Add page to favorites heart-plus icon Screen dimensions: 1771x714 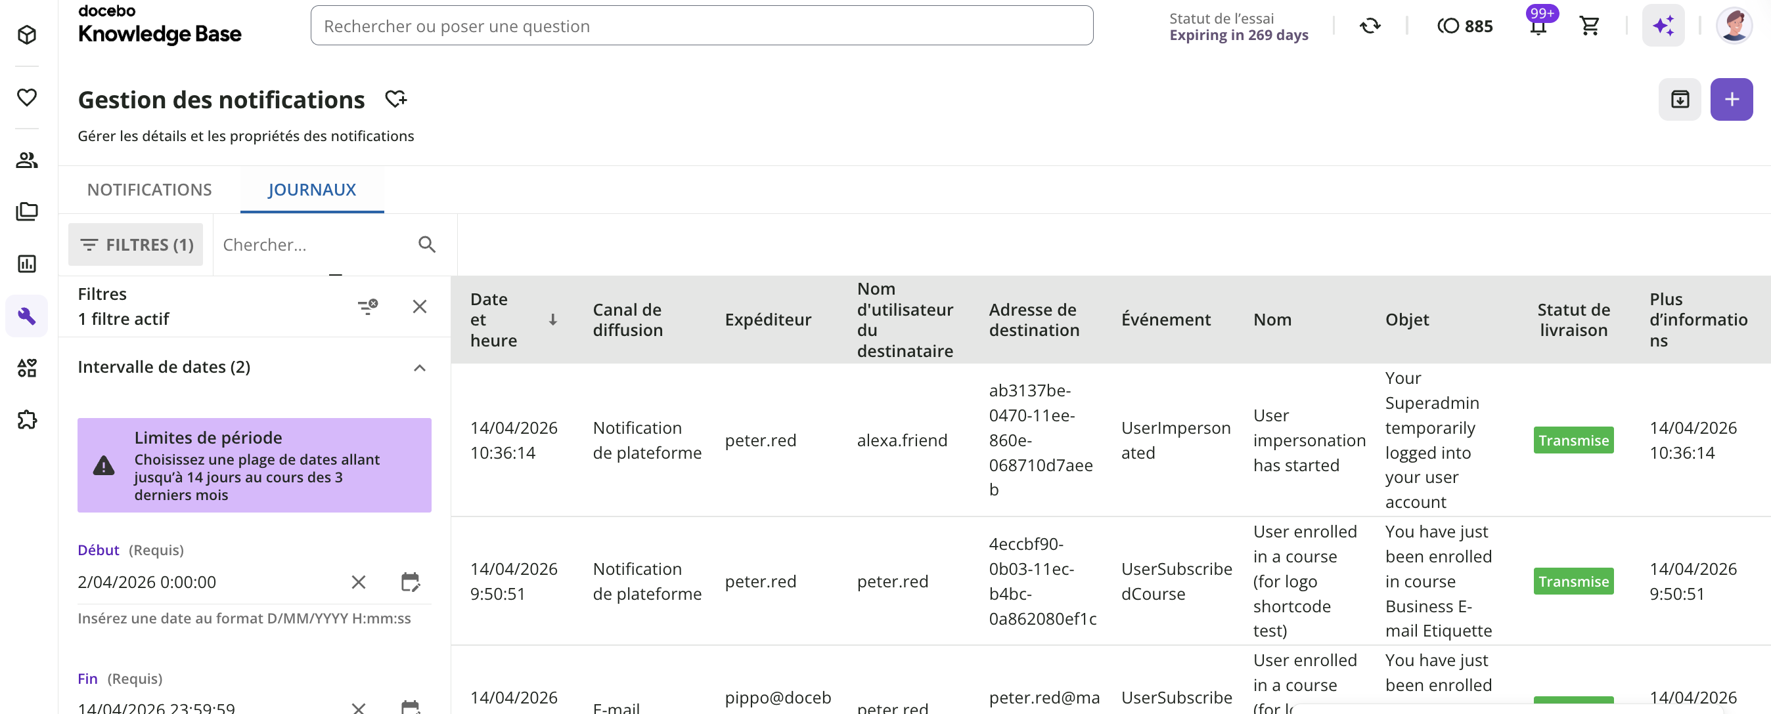396,100
